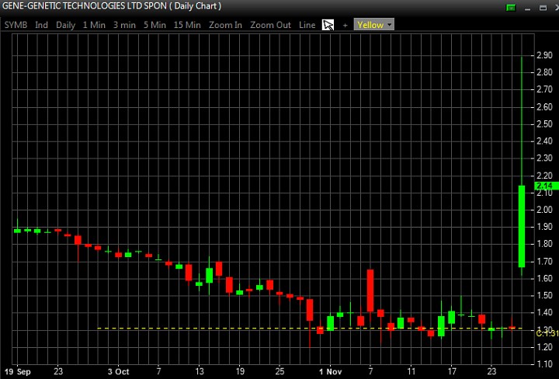This screenshot has height=379, width=559.
Task: Click the 2.90 price axis label
Action: click(x=544, y=55)
